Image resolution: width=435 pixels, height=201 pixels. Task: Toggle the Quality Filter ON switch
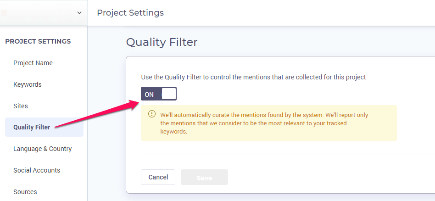pyautogui.click(x=159, y=94)
